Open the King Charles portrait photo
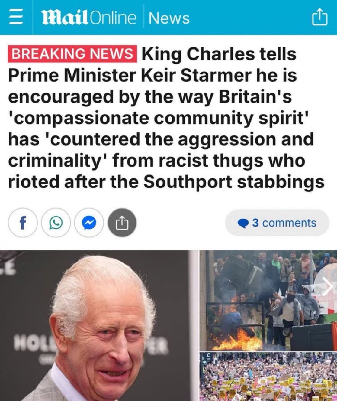The height and width of the screenshot is (401, 337). click(98, 326)
